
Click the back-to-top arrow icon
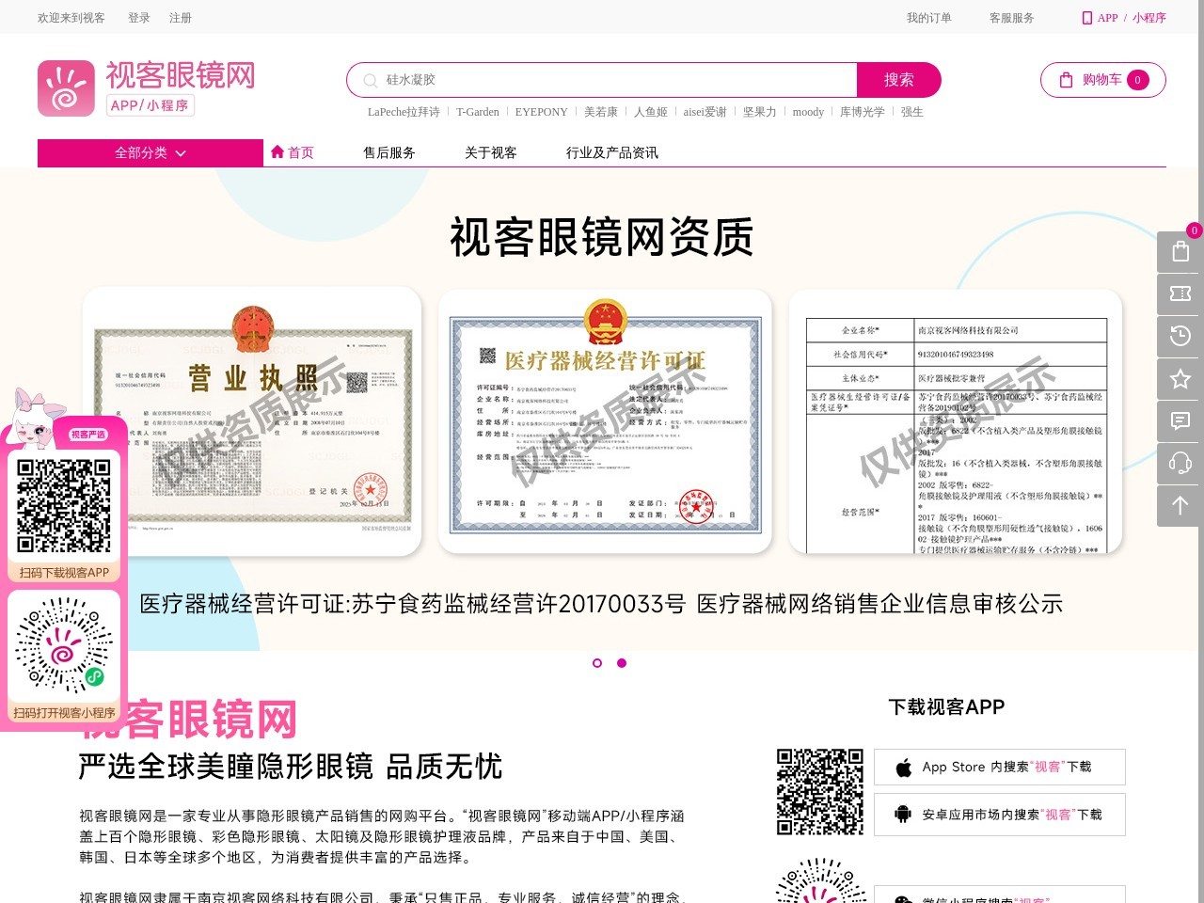[1180, 505]
